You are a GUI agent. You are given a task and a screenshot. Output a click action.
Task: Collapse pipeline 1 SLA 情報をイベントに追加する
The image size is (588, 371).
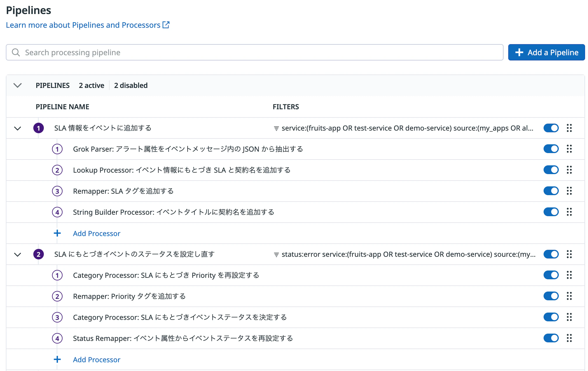[x=18, y=128]
